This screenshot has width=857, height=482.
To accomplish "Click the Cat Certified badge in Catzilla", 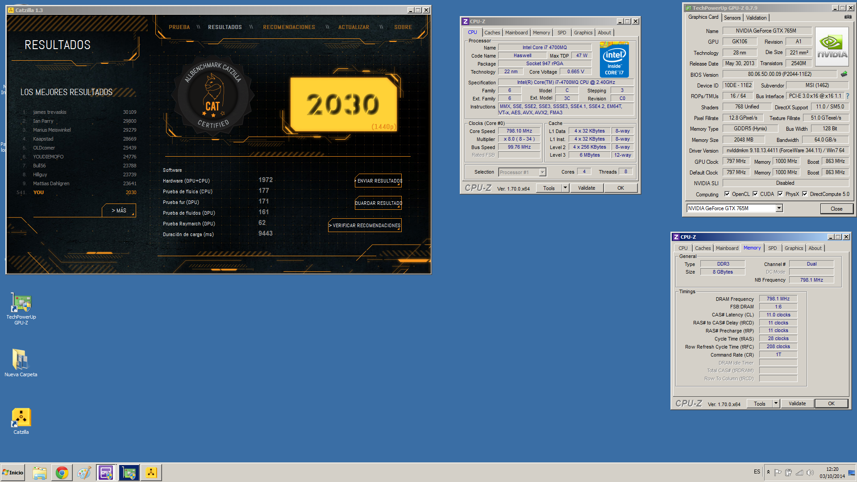I will click(213, 96).
